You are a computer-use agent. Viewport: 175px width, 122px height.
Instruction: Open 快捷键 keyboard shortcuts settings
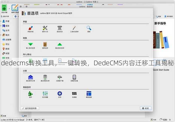point(74,95)
